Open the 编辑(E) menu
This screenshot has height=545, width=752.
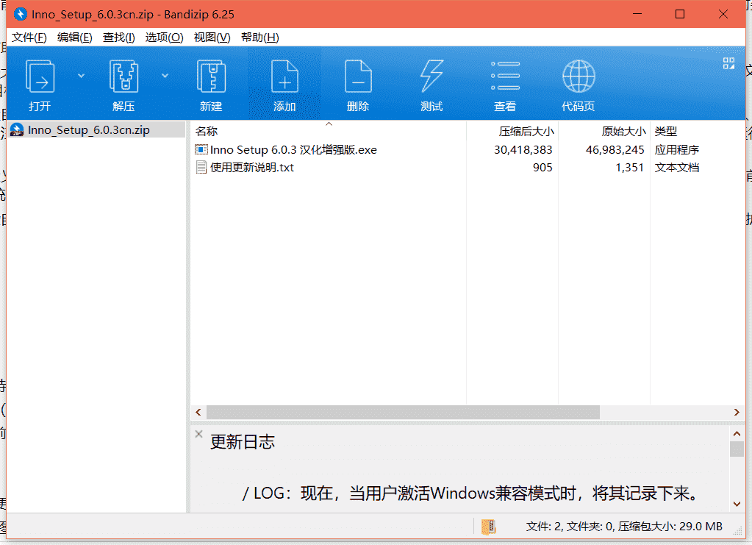tap(75, 38)
